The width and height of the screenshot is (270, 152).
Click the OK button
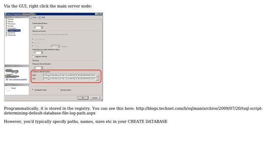83,98
